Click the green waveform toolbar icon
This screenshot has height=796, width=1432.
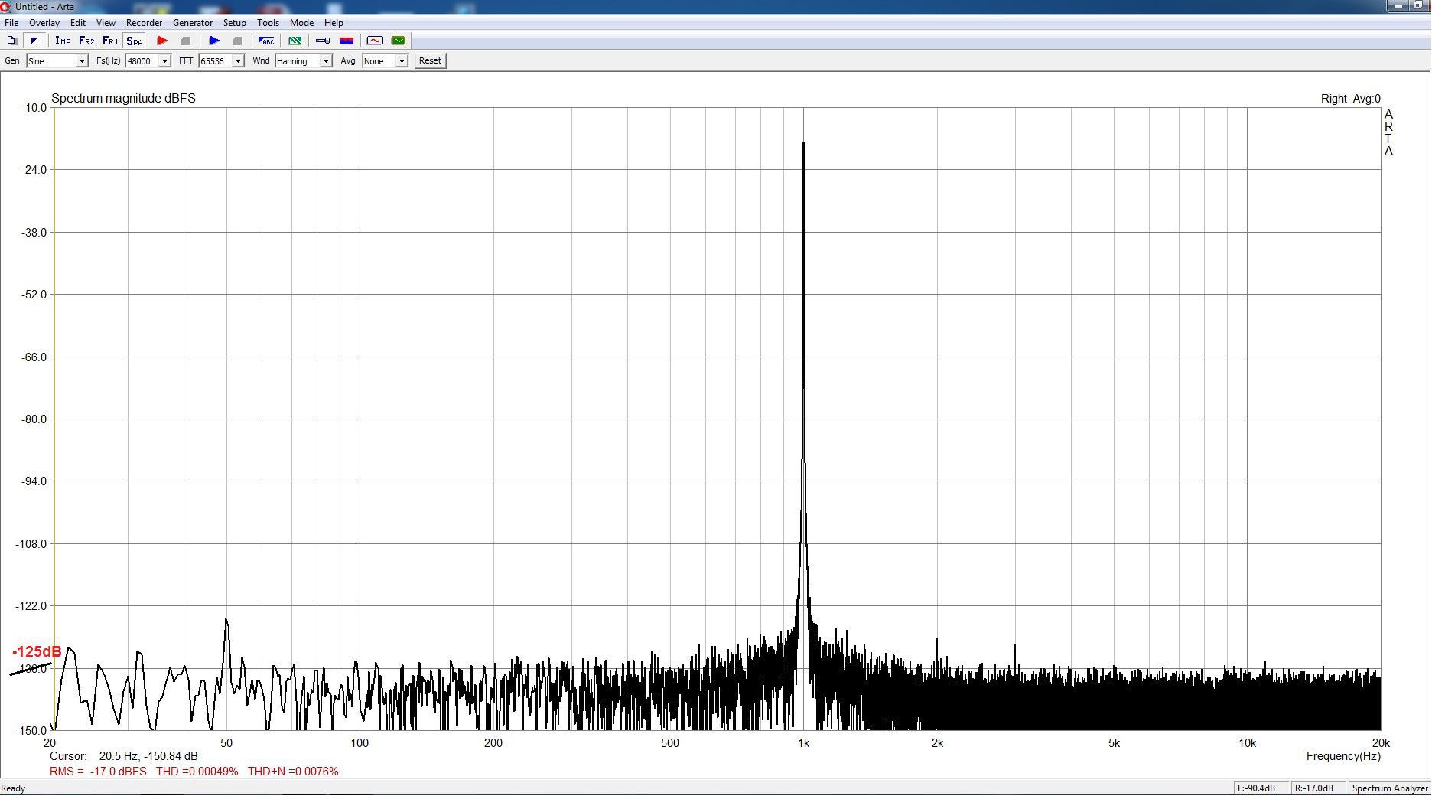[399, 41]
